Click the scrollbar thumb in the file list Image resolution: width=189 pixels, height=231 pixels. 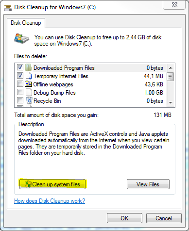(x=170, y=77)
